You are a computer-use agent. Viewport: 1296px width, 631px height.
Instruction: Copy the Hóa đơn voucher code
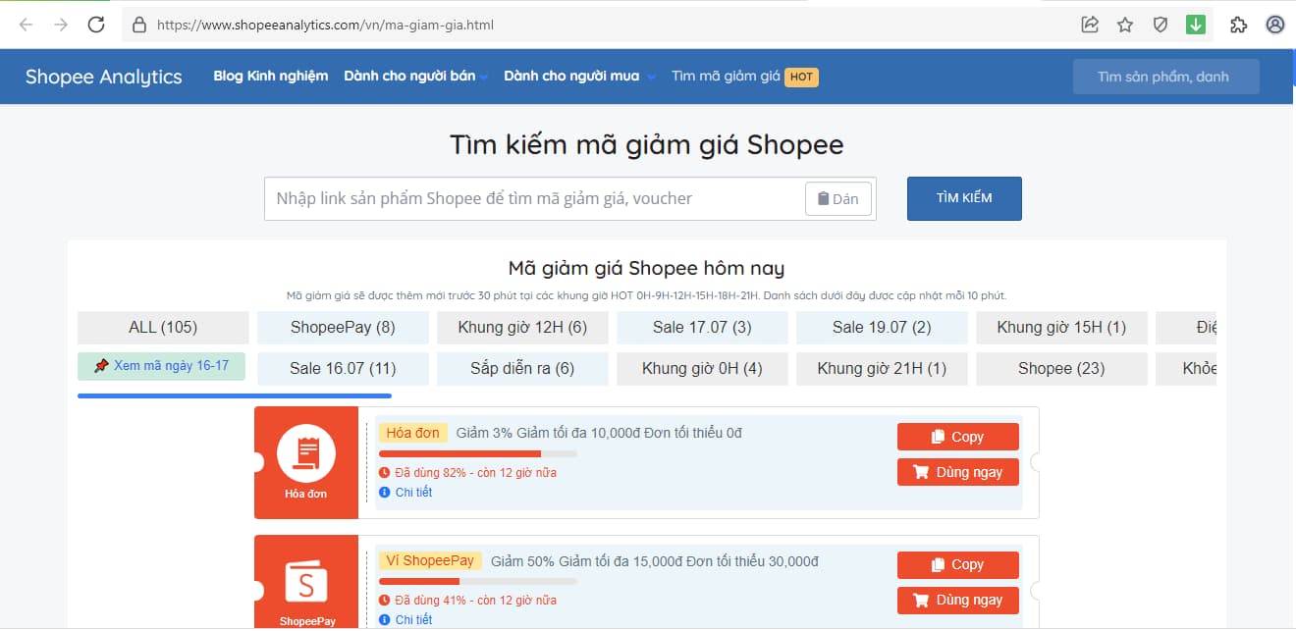pyautogui.click(x=957, y=437)
